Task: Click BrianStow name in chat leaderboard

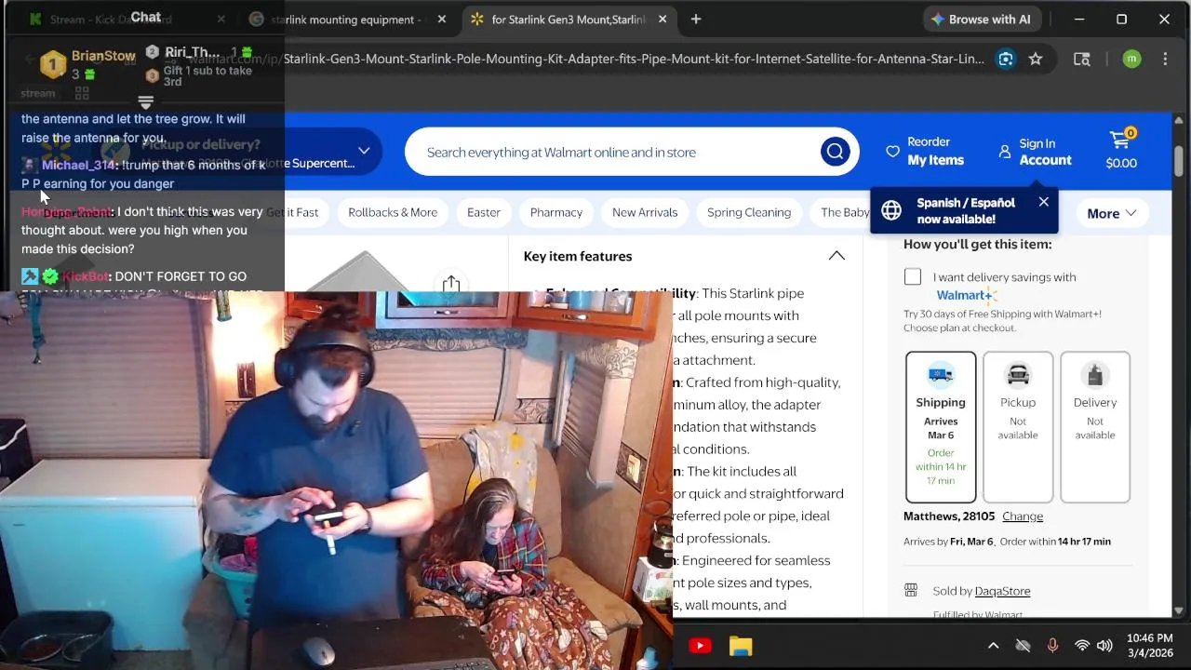Action: [x=103, y=56]
